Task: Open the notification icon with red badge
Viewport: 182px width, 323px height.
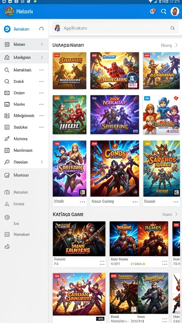Action: point(153,11)
